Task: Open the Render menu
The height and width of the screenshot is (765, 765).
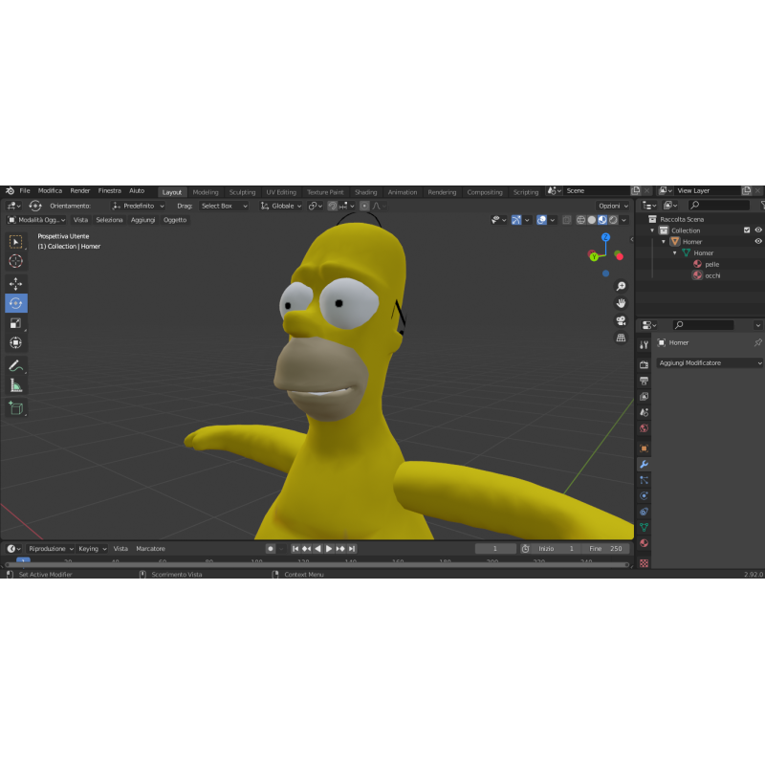Action: pyautogui.click(x=80, y=190)
